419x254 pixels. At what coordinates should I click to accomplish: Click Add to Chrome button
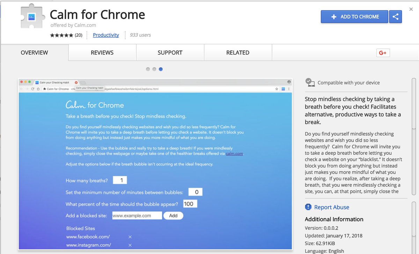(354, 17)
